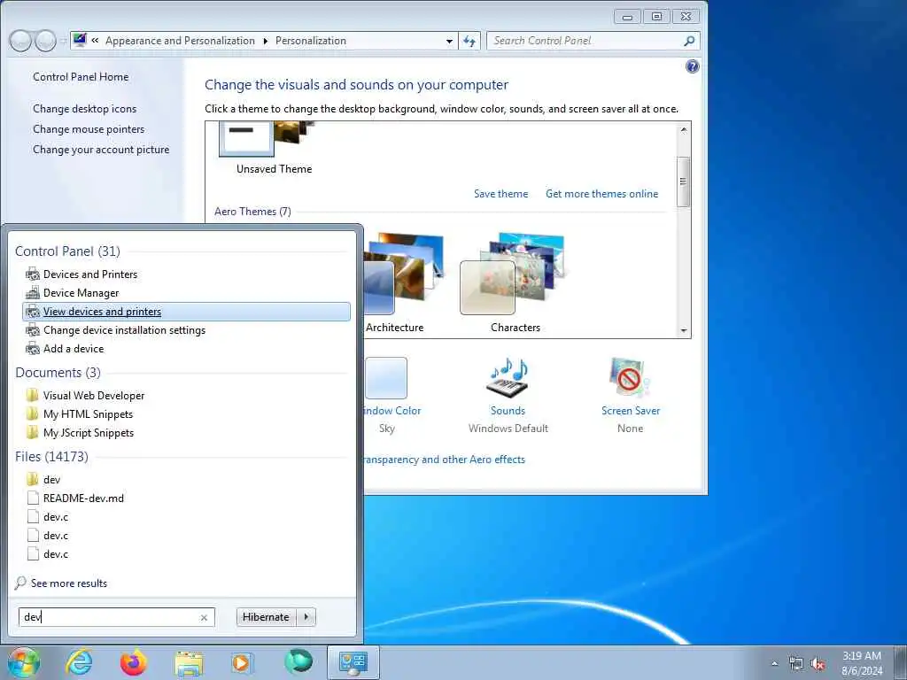The image size is (907, 680).
Task: Show hidden tray icons arrow
Action: click(774, 663)
